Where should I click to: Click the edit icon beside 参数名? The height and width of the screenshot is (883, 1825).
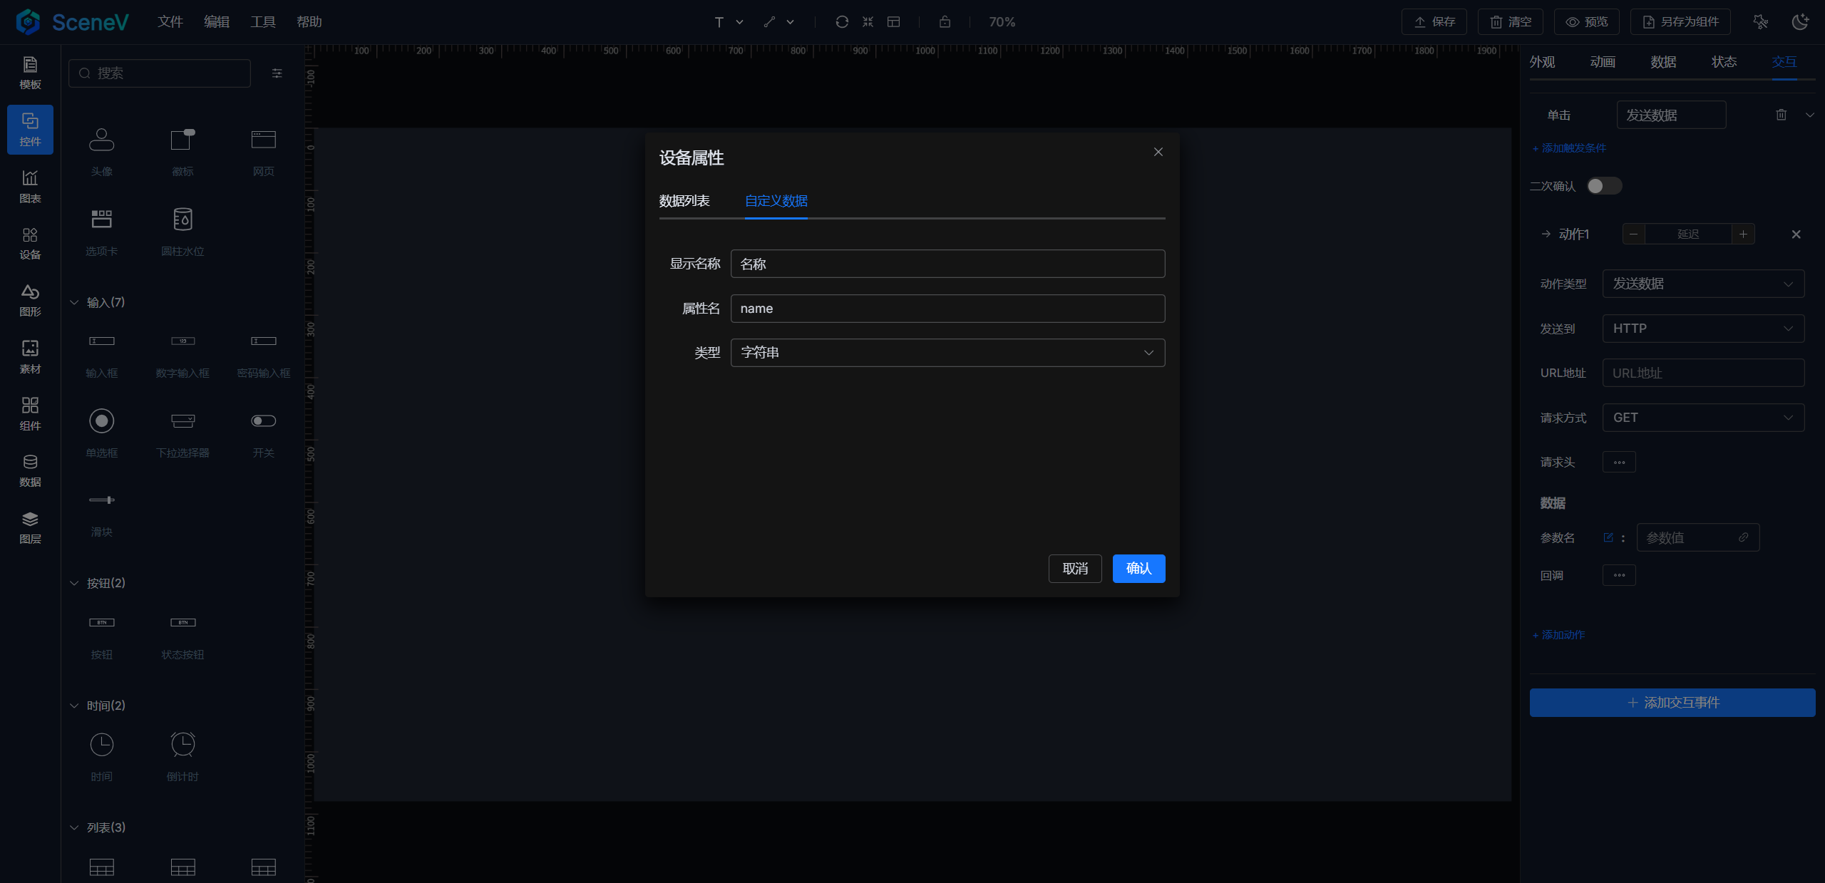1608,537
